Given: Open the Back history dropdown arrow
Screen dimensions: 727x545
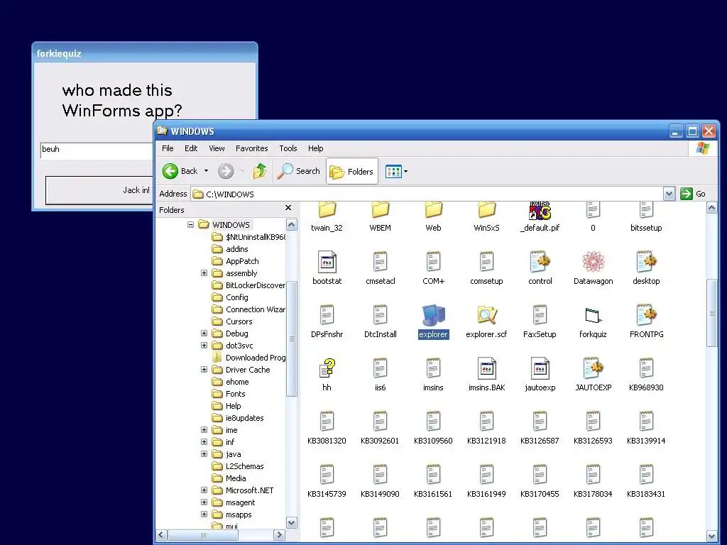Looking at the screenshot, I should [x=207, y=171].
